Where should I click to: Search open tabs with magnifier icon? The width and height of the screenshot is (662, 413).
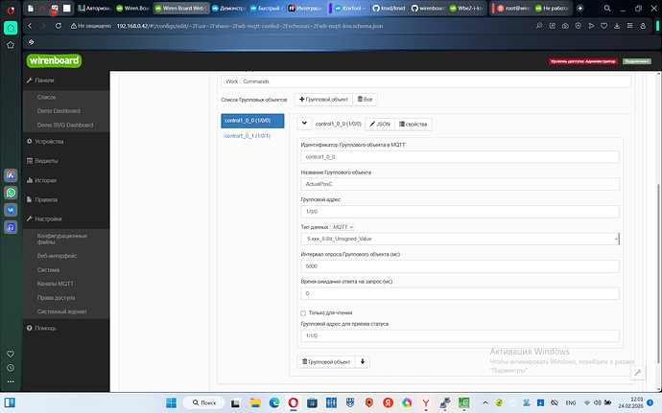[x=607, y=8]
